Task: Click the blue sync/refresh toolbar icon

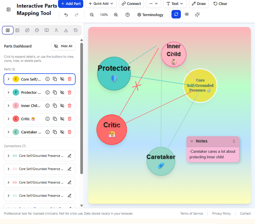Action: click(176, 14)
